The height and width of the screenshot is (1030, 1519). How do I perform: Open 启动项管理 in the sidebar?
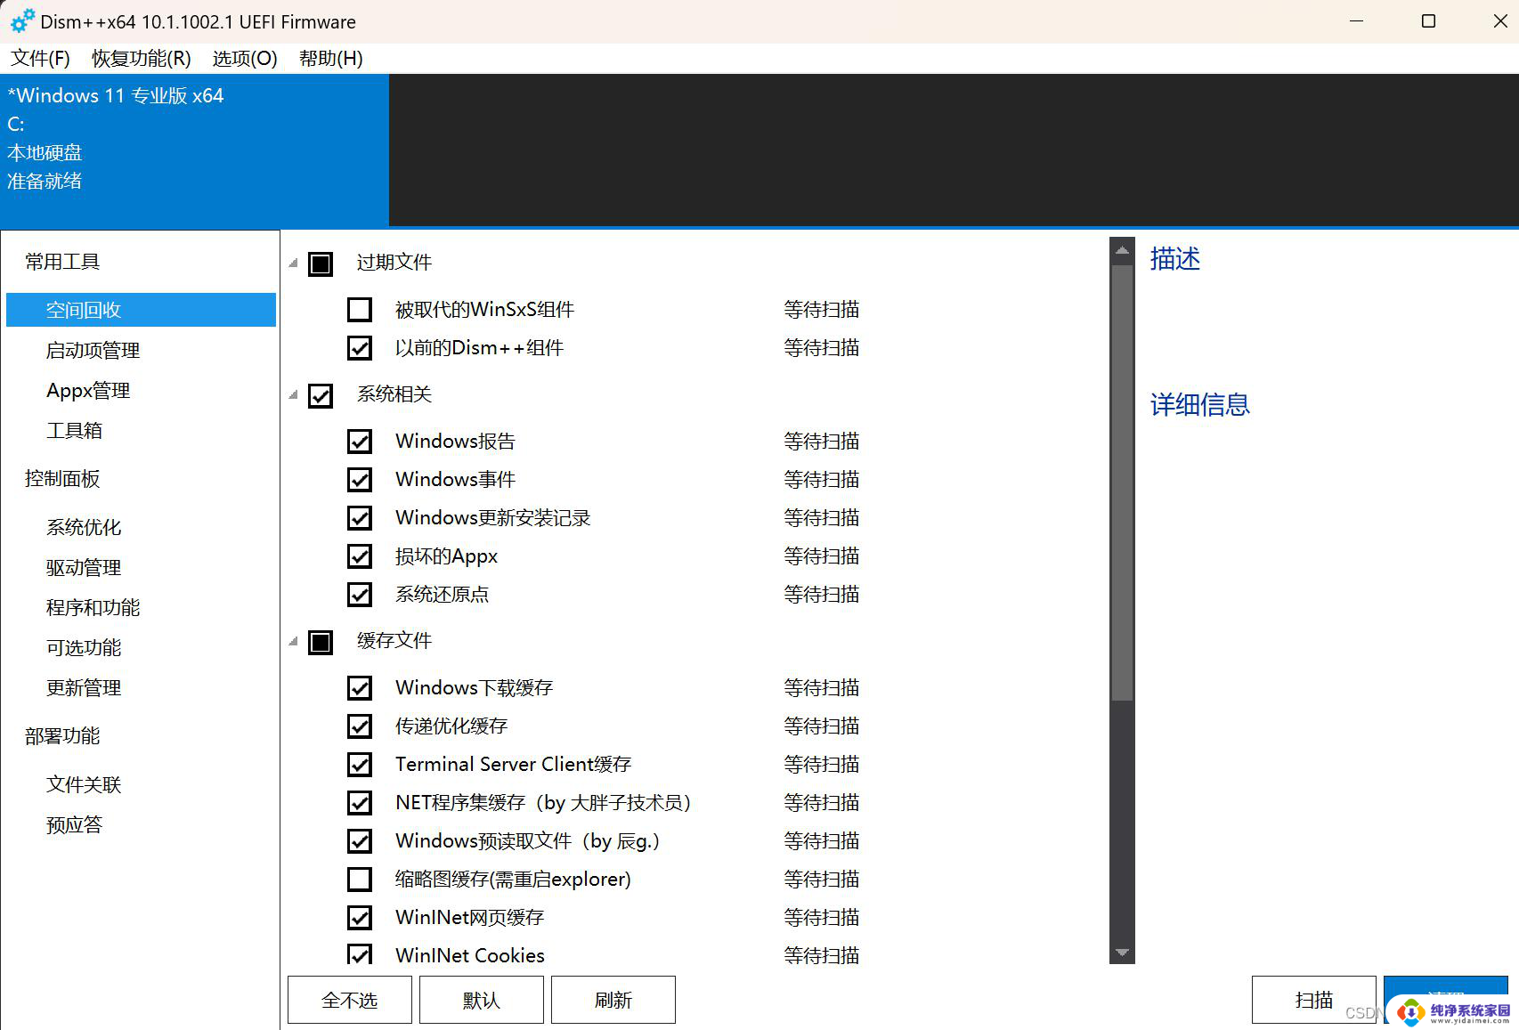pos(93,350)
